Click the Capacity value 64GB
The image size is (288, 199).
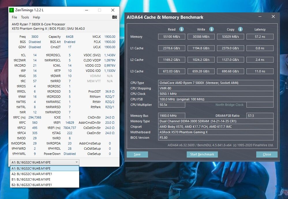point(70,37)
